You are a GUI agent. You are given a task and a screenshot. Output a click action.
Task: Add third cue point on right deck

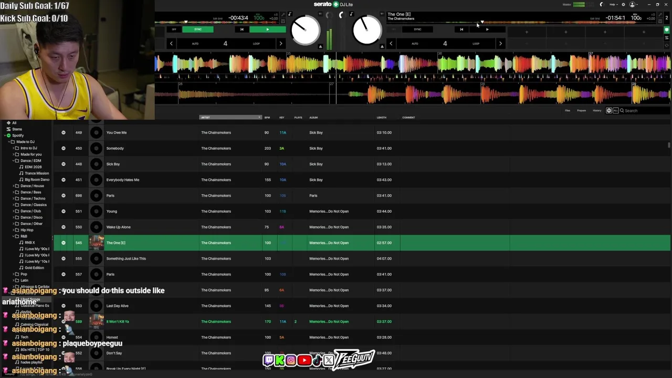pyautogui.click(x=605, y=32)
